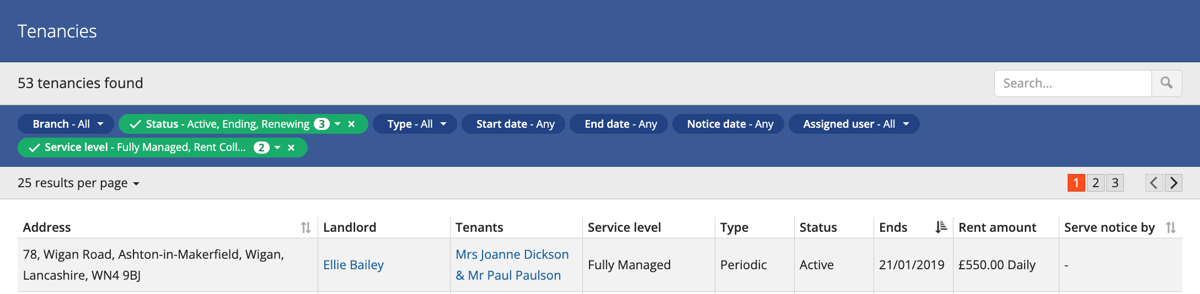Focus the Search tenancies input field
Viewport: 1200px width, 294px height.
[1073, 83]
